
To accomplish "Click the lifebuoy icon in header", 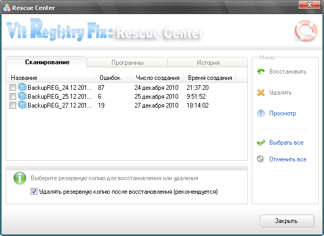I will point(306,31).
